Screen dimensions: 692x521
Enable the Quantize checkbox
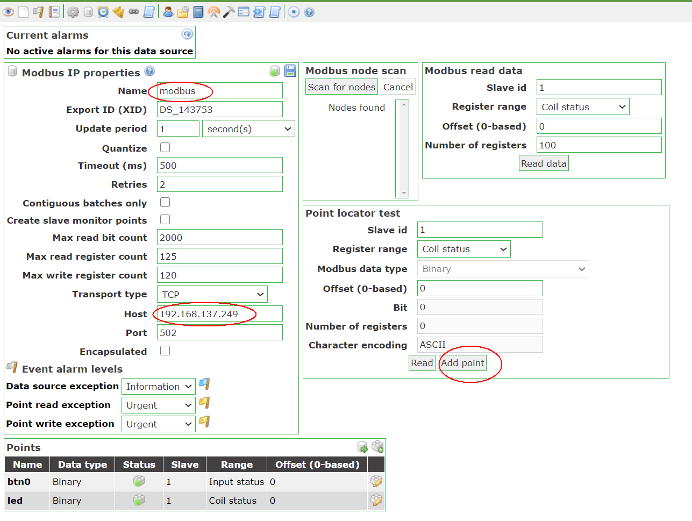click(x=165, y=147)
